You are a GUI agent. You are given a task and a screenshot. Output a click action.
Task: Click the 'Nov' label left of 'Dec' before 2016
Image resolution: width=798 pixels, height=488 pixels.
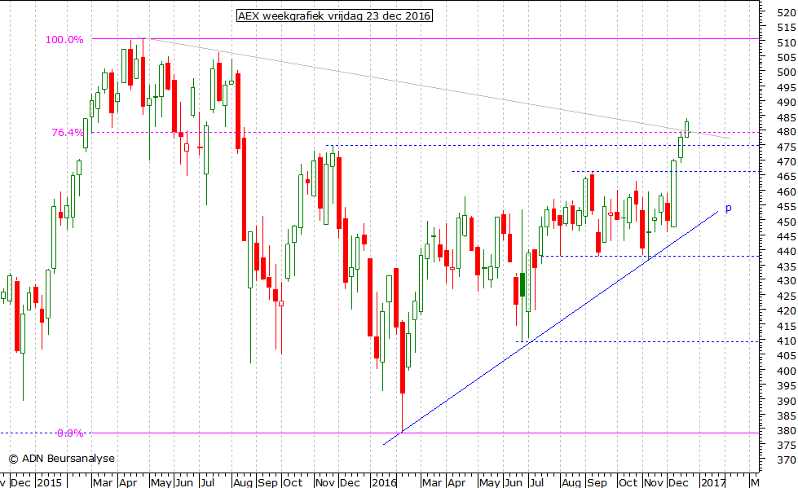[x=324, y=482]
